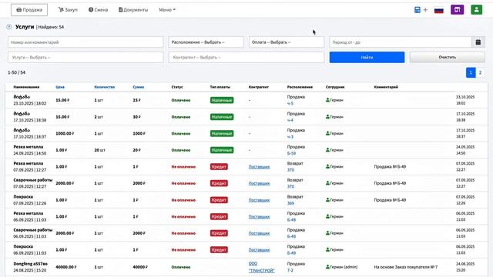Focus the Период от - до field
The image size is (493, 277).
coord(401,42)
